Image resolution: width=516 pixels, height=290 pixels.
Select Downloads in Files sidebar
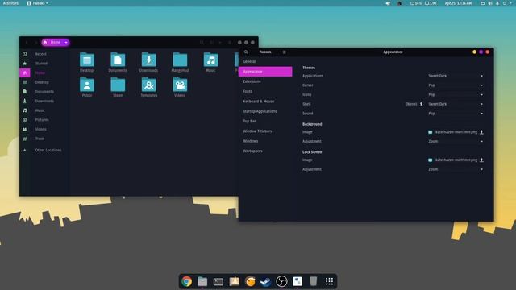pyautogui.click(x=44, y=101)
